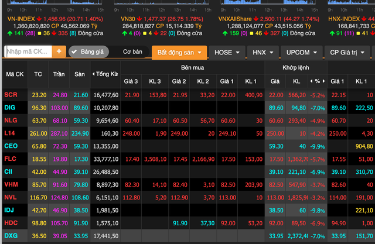
Task: Select the CII stock symbol
Action: click(x=8, y=171)
